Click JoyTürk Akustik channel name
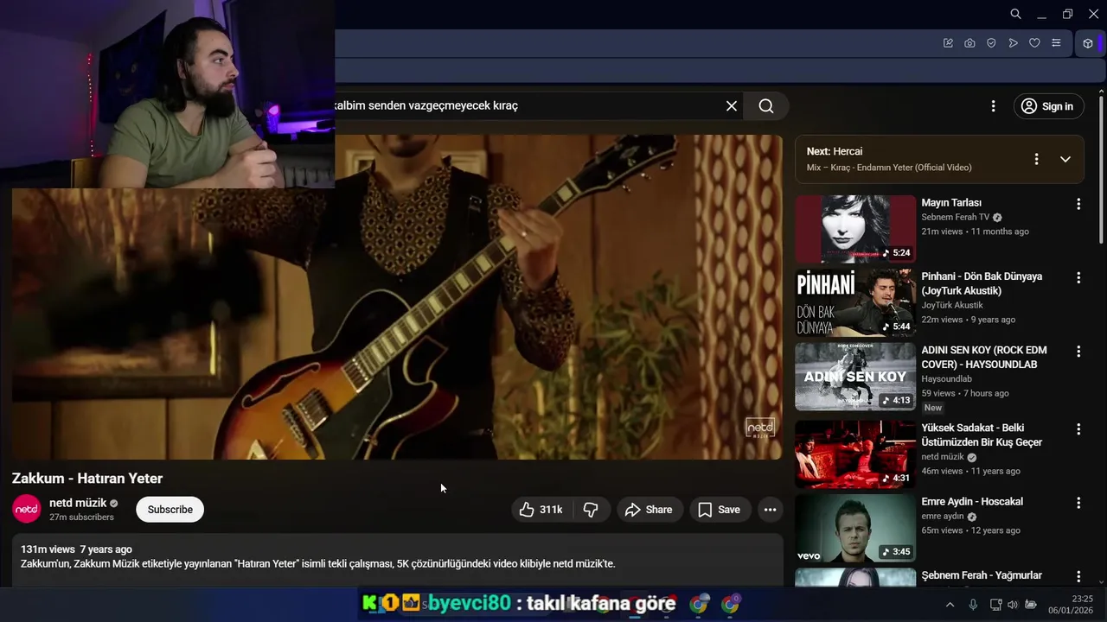Viewport: 1107px width, 622px height. tap(951, 305)
